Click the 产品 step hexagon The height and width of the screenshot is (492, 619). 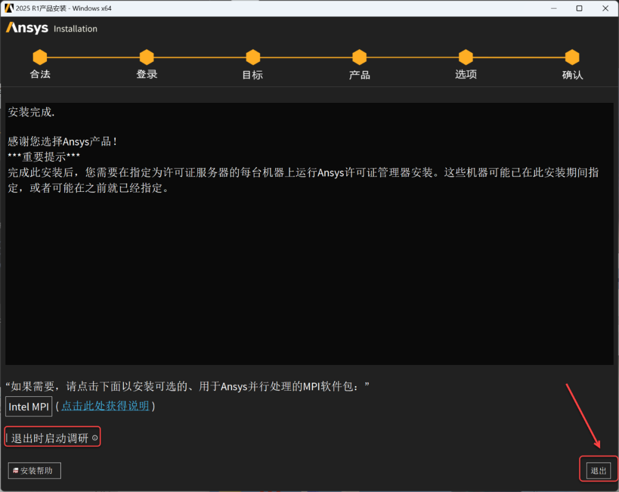pos(359,57)
